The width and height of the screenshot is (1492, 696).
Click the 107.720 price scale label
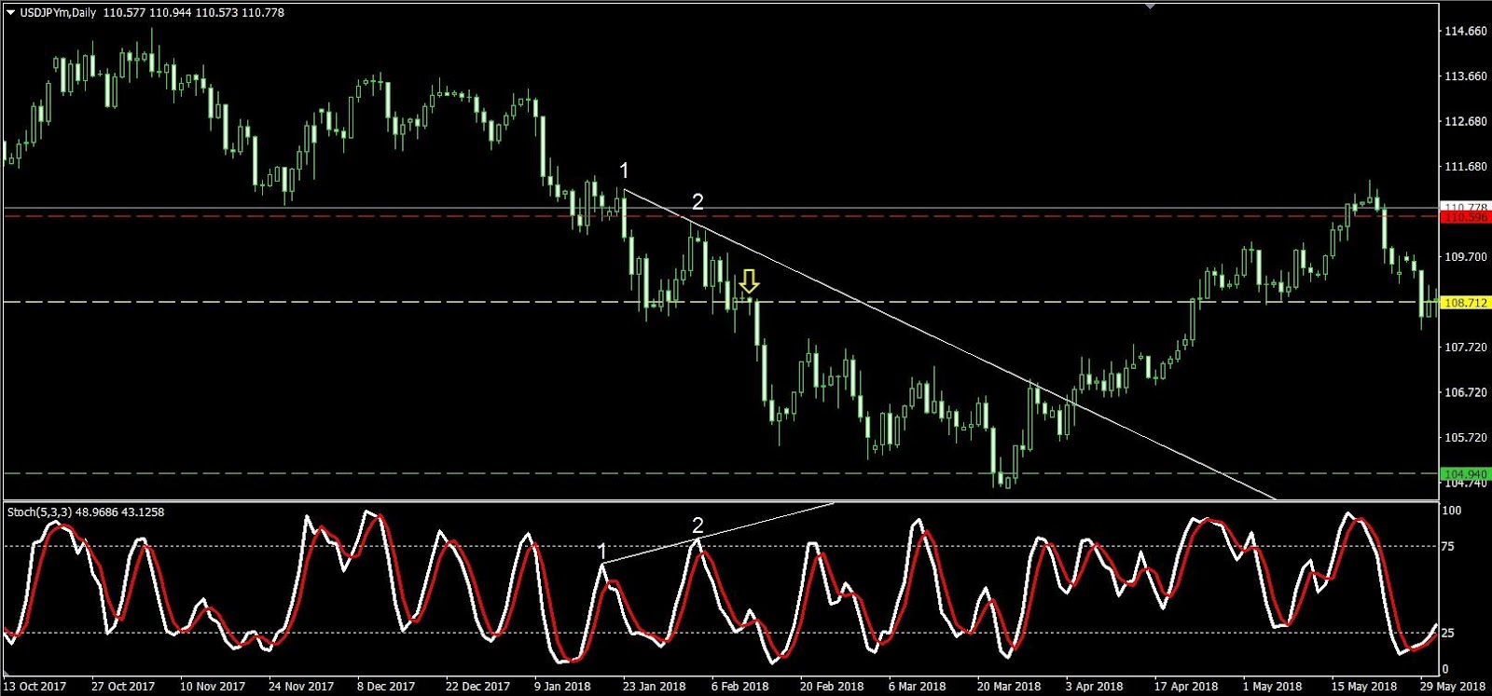[x=1465, y=348]
